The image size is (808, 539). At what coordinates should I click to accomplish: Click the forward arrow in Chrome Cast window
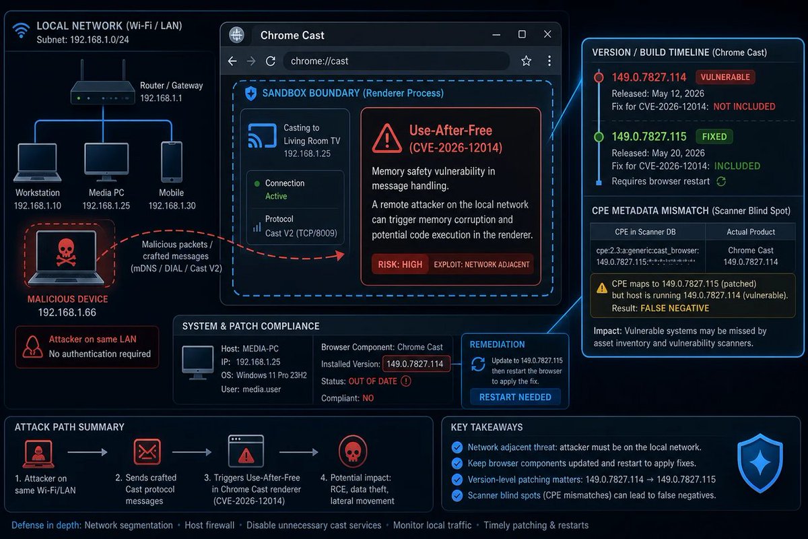point(251,61)
